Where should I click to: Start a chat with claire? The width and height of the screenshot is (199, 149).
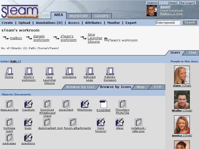pyautogui.click(x=187, y=86)
